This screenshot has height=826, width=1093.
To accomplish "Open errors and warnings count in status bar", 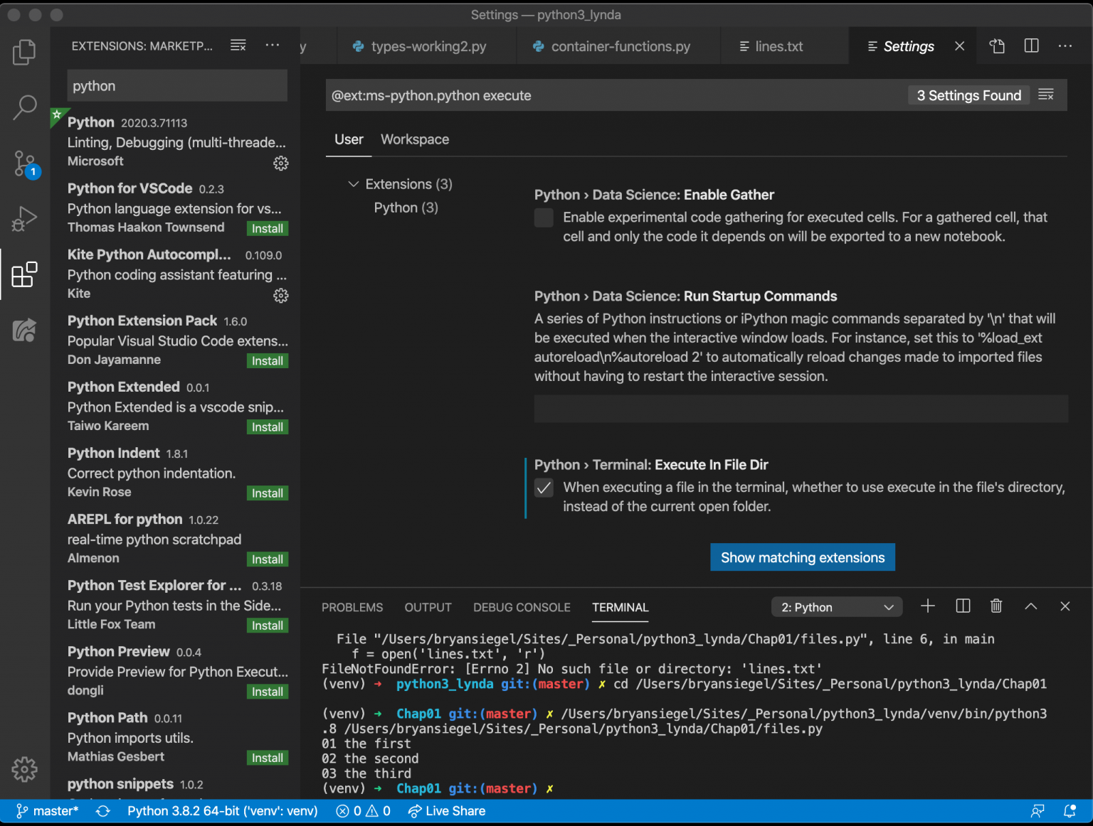I will point(364,811).
